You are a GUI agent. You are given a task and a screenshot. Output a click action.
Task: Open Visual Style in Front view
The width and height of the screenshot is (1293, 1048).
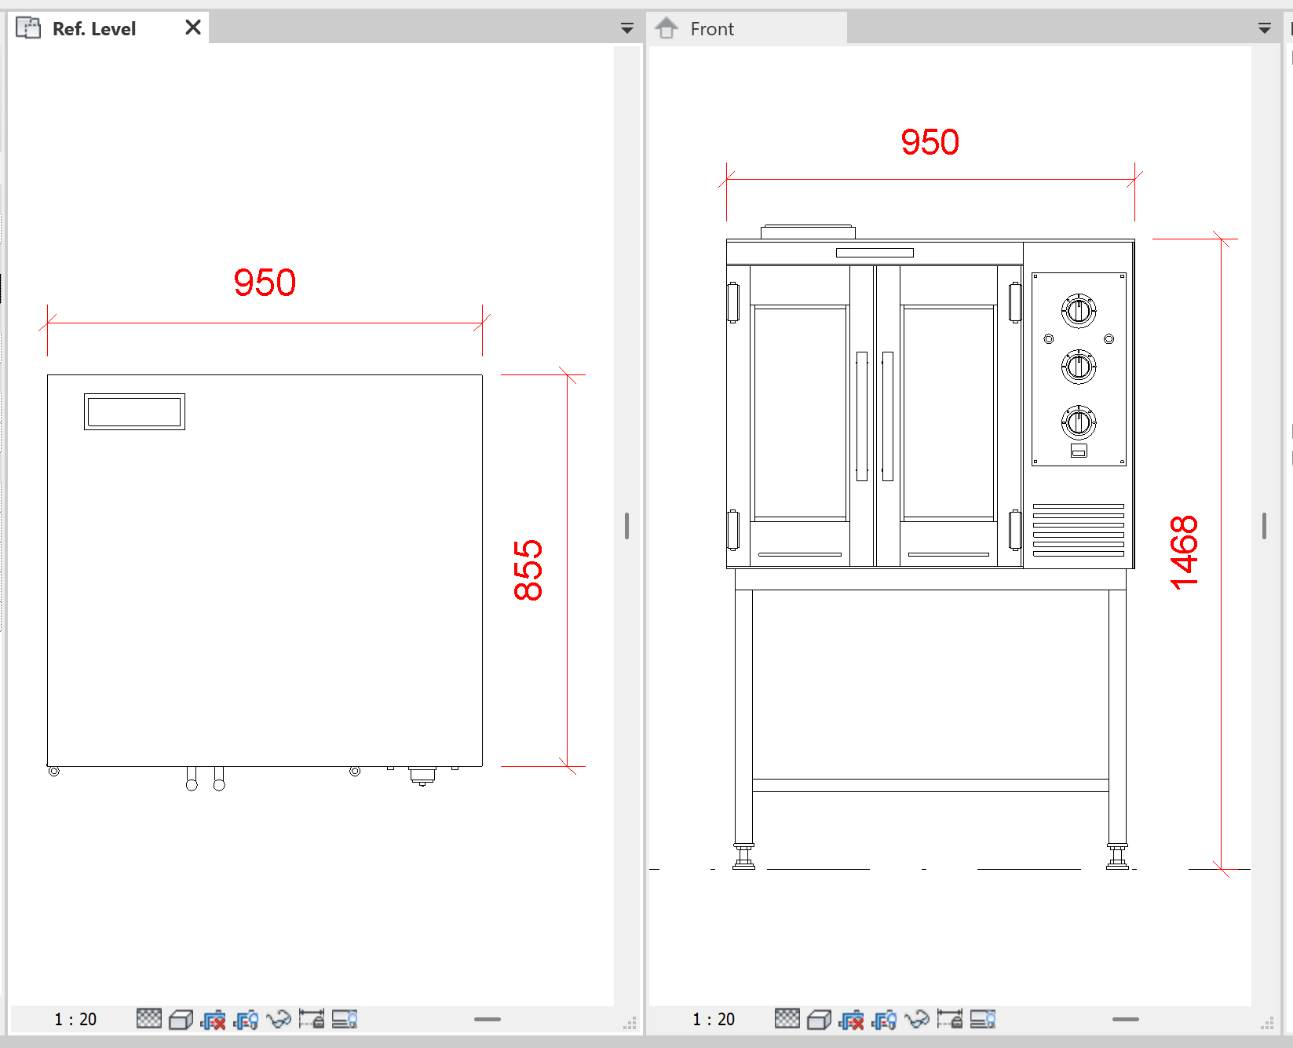[x=820, y=1019]
